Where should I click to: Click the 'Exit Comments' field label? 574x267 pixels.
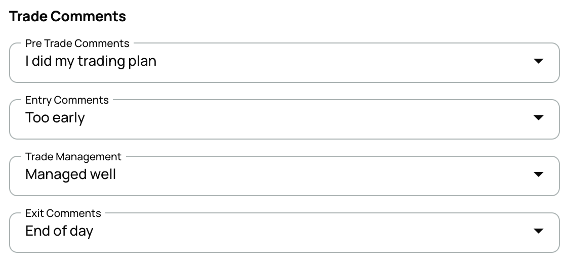63,213
